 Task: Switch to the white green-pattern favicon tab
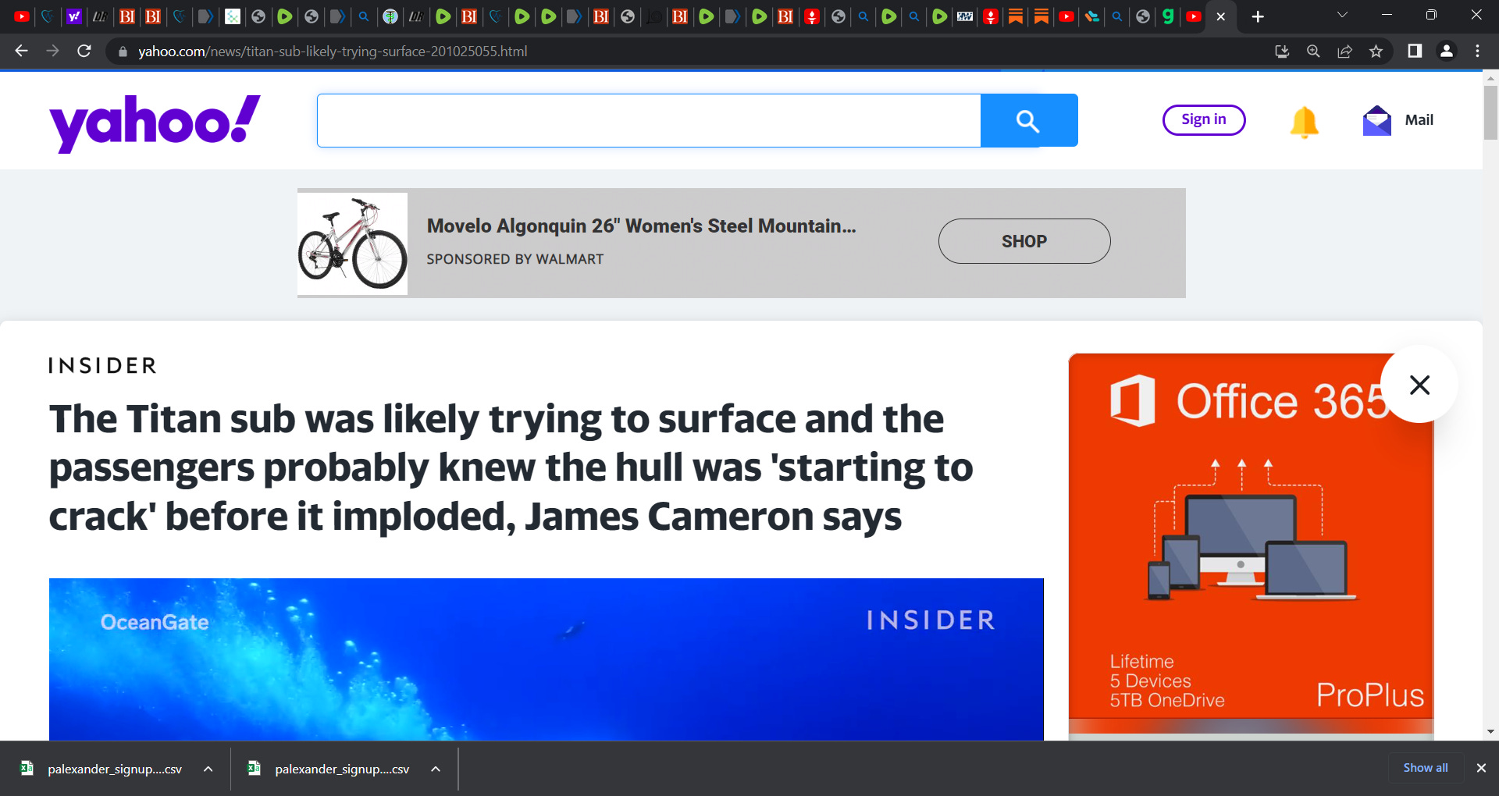coord(233,16)
